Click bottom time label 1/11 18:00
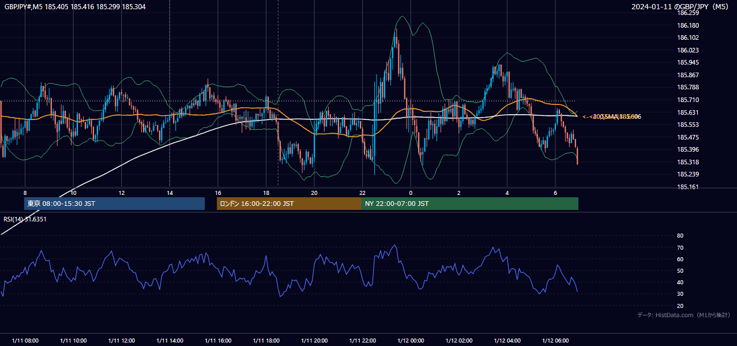 tap(266, 341)
